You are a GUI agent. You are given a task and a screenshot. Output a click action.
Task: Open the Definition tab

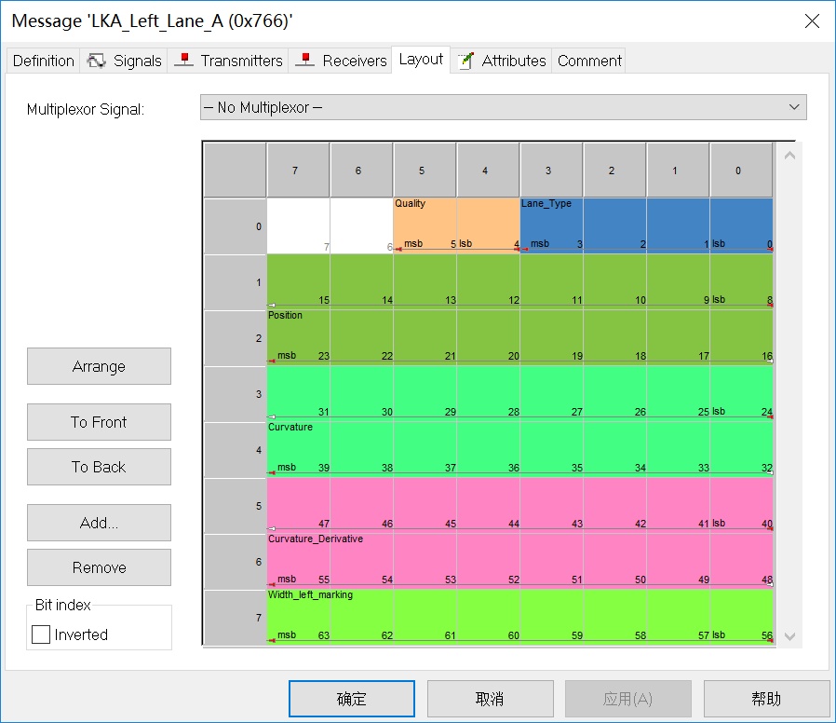[43, 61]
